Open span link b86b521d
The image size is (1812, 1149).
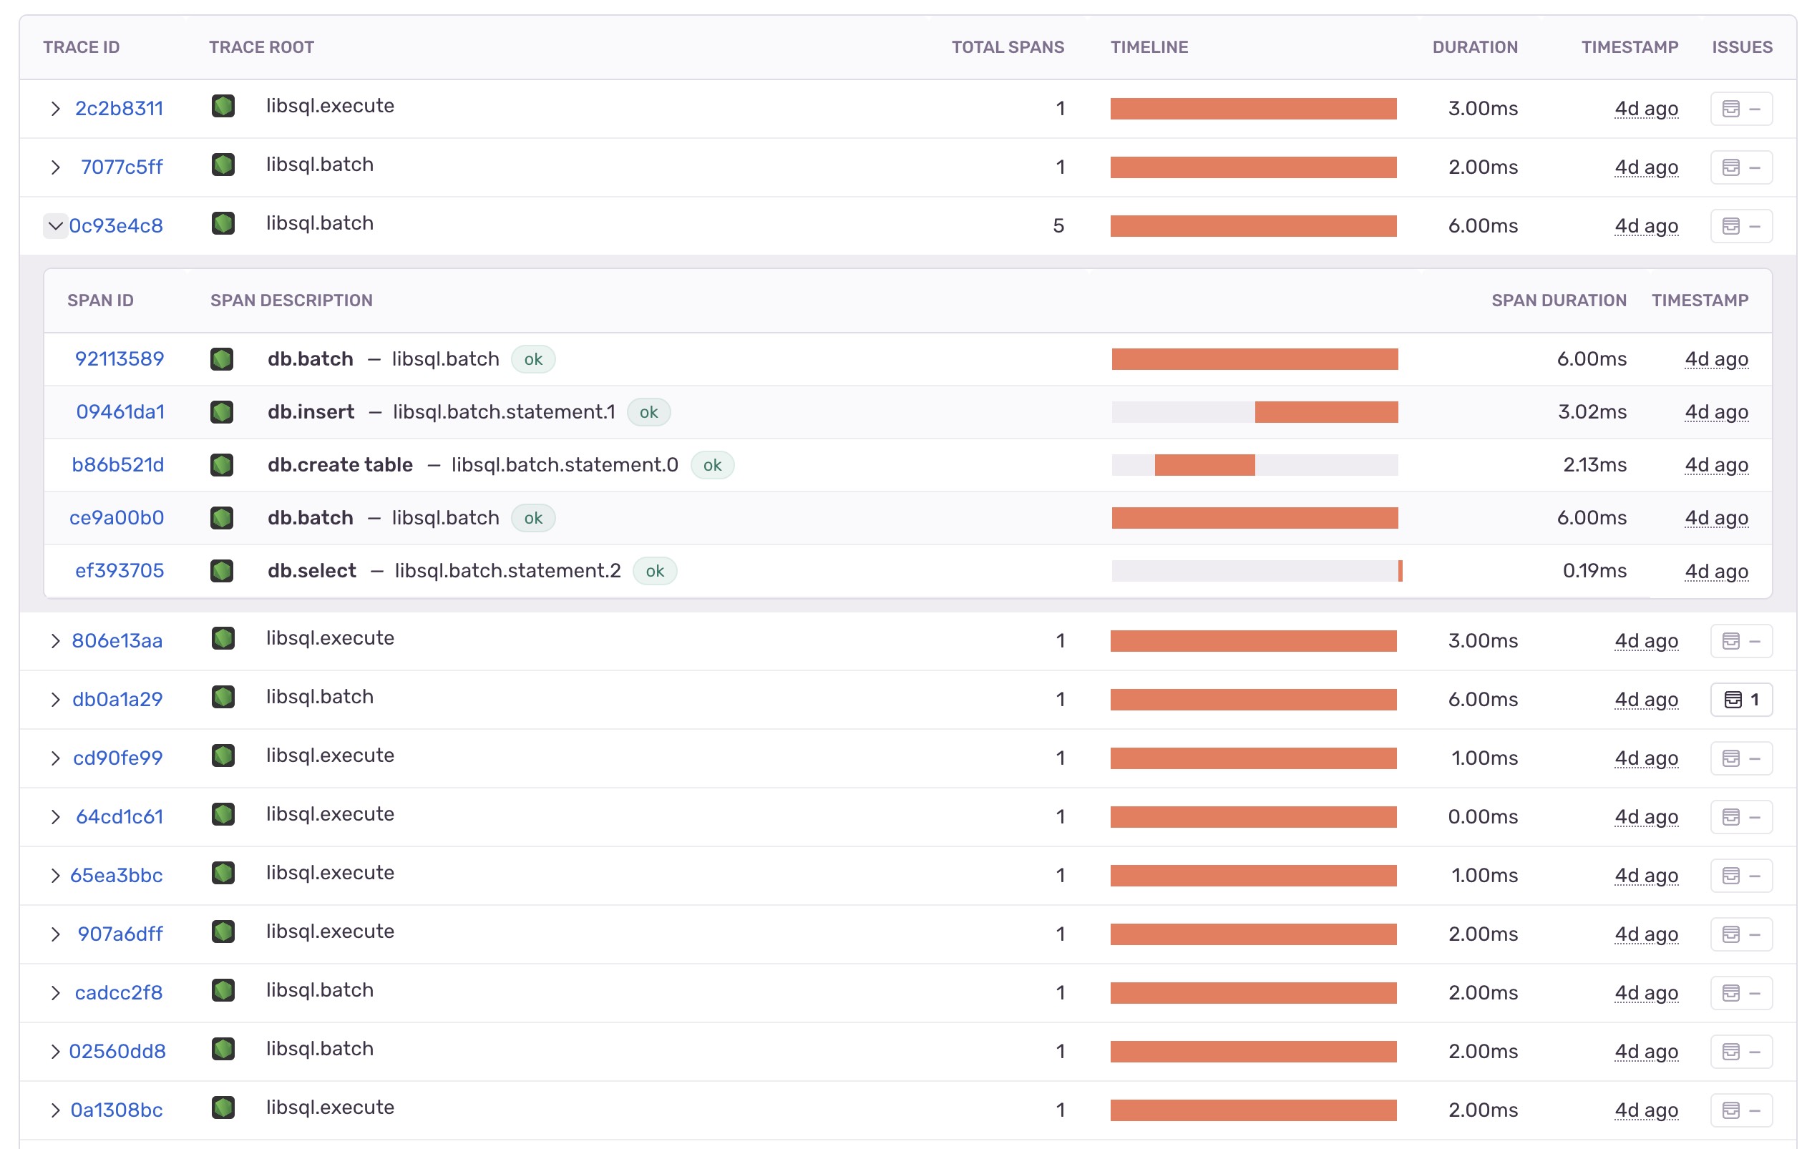tap(118, 465)
